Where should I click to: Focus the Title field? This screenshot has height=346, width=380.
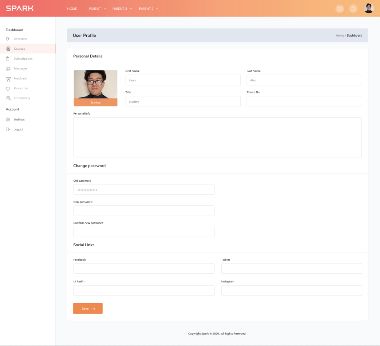[183, 101]
